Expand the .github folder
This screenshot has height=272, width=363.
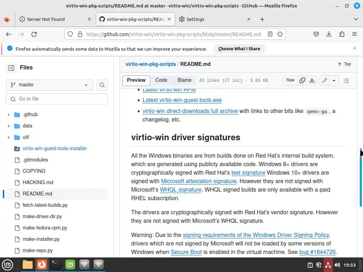[x=9, y=115]
